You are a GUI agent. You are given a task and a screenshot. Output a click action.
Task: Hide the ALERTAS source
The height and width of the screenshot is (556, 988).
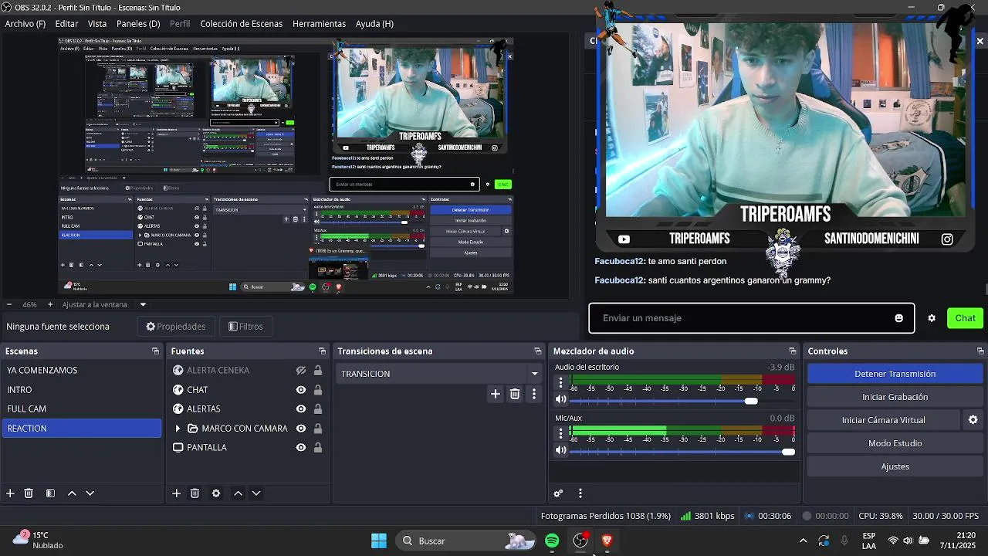(301, 409)
